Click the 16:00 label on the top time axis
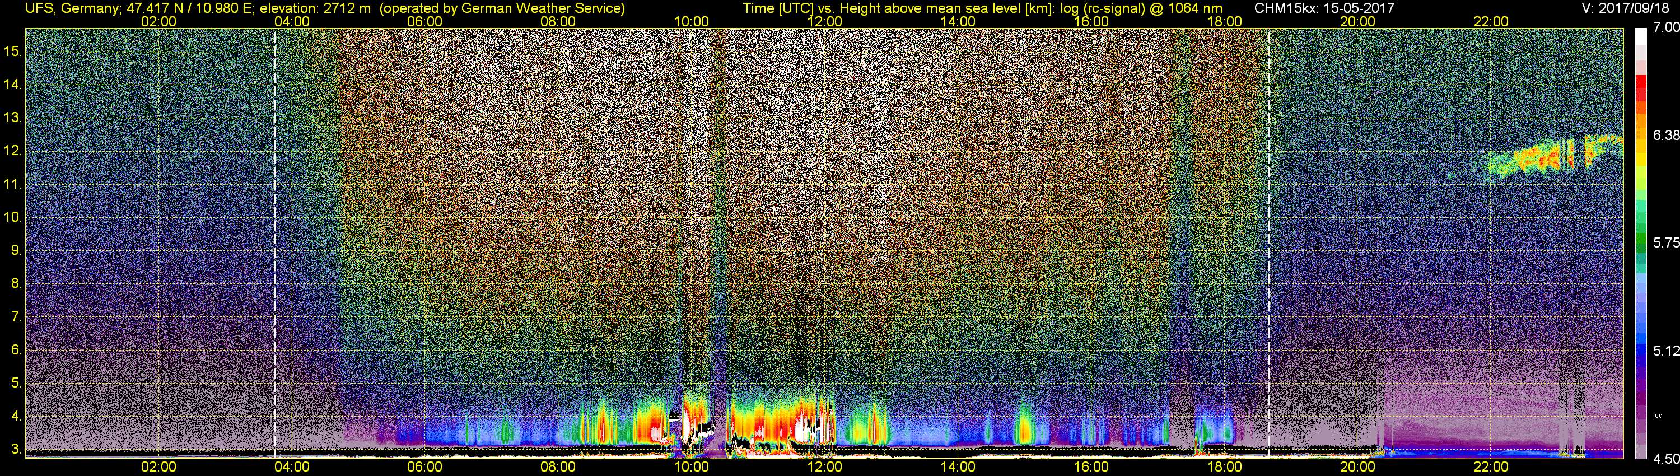The image size is (1680, 476). (1091, 21)
